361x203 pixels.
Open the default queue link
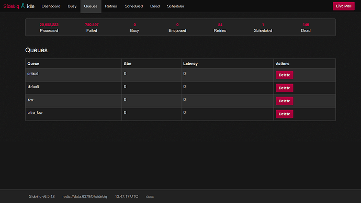[33, 87]
